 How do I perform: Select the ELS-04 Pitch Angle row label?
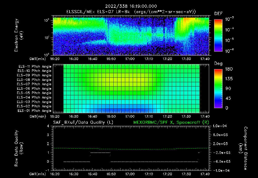tap(34, 98)
